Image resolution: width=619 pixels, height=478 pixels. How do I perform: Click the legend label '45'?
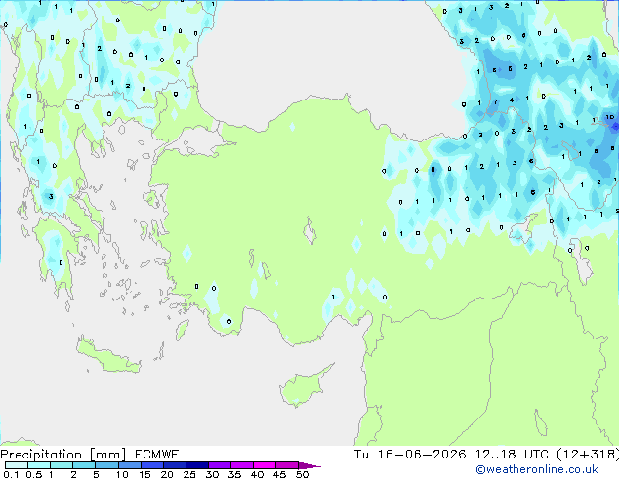(280, 474)
